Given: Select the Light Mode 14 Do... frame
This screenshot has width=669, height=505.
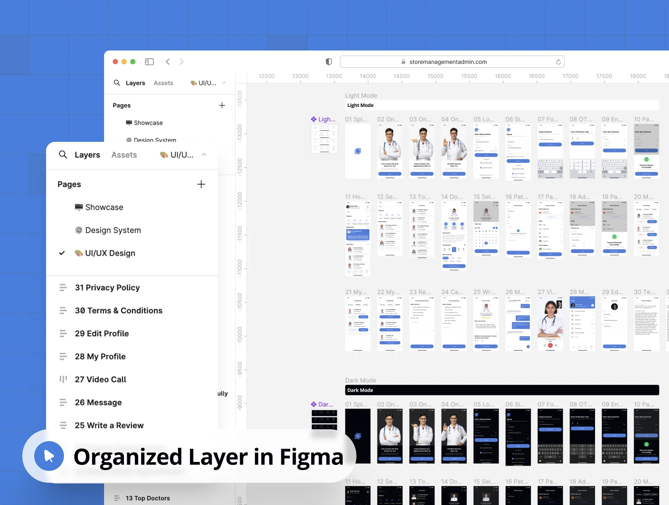Looking at the screenshot, I should [x=454, y=236].
